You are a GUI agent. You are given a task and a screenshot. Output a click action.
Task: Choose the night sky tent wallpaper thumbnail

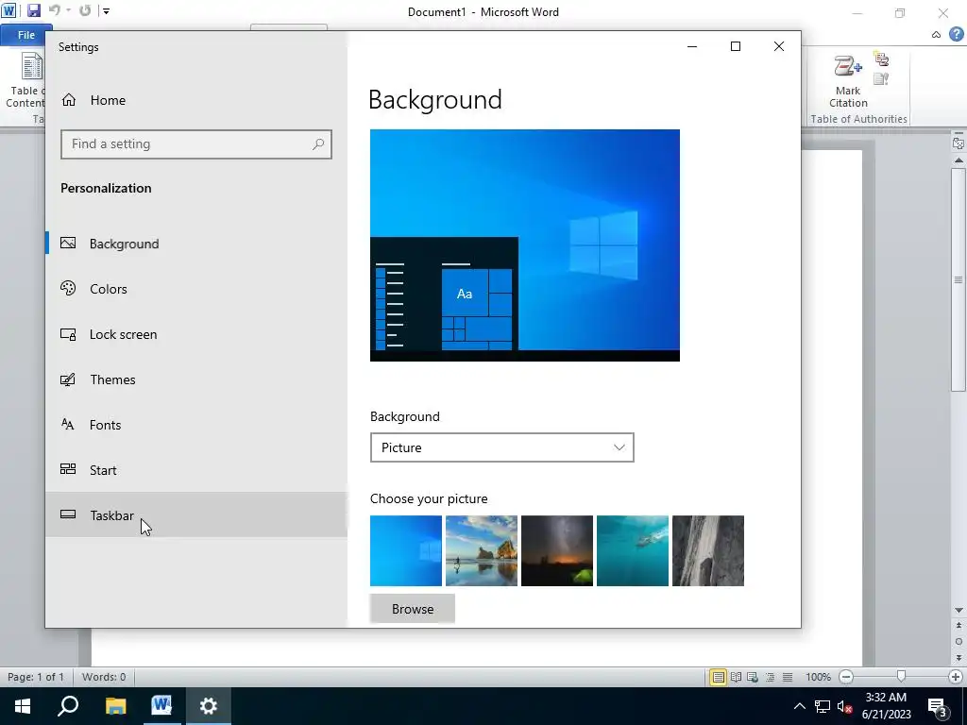click(557, 550)
